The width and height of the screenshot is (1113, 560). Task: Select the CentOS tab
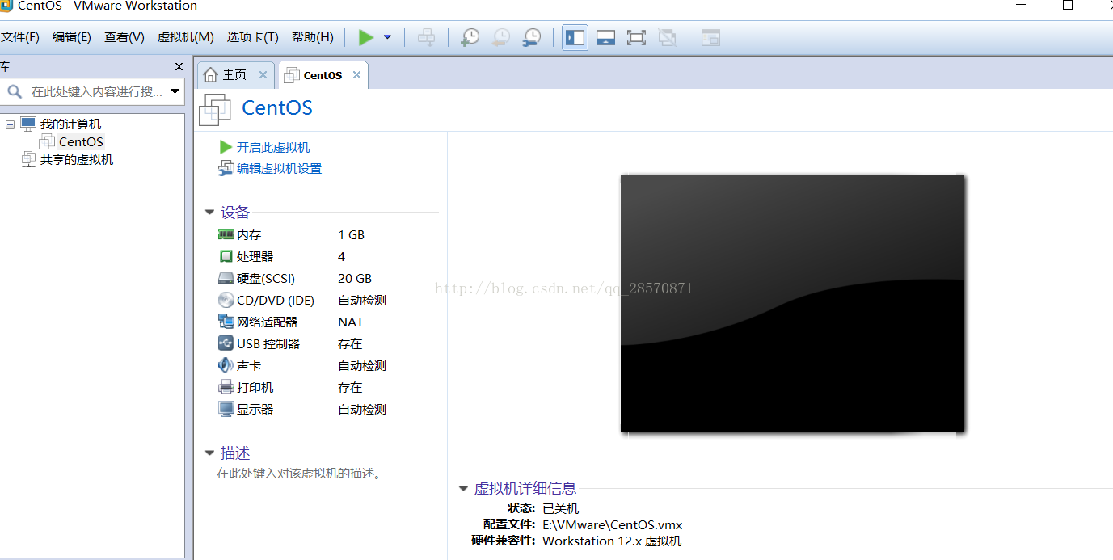(322, 75)
